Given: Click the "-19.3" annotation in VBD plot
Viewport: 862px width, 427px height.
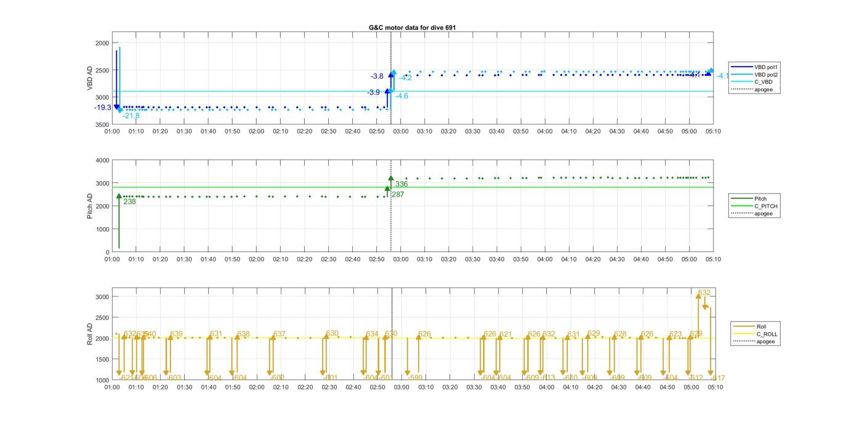Looking at the screenshot, I should (x=103, y=108).
